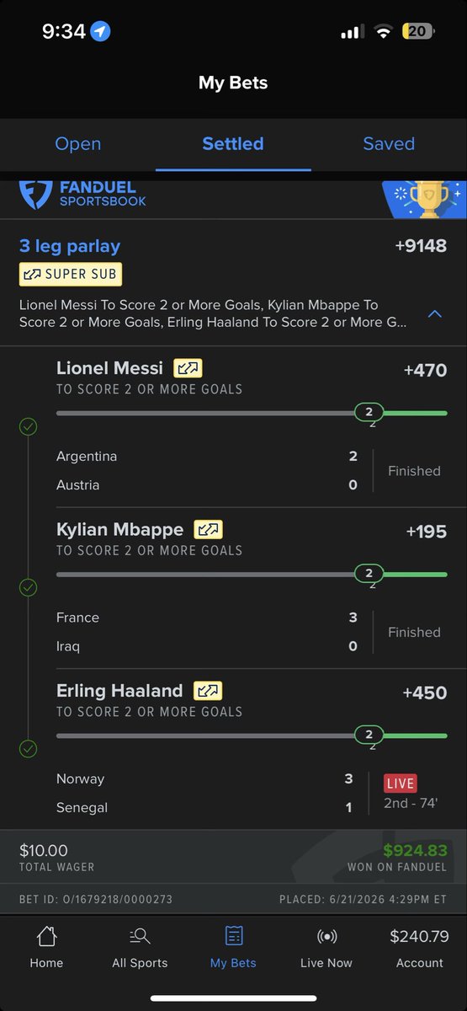Tap the Super Sub icon beside Lionel Messi
The height and width of the screenshot is (1011, 467).
[188, 368]
